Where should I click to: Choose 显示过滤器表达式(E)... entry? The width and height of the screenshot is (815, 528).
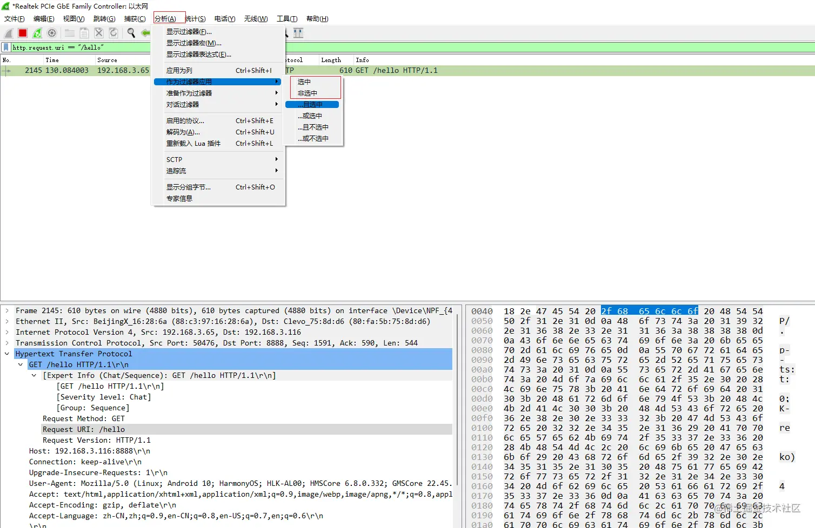[x=218, y=55]
